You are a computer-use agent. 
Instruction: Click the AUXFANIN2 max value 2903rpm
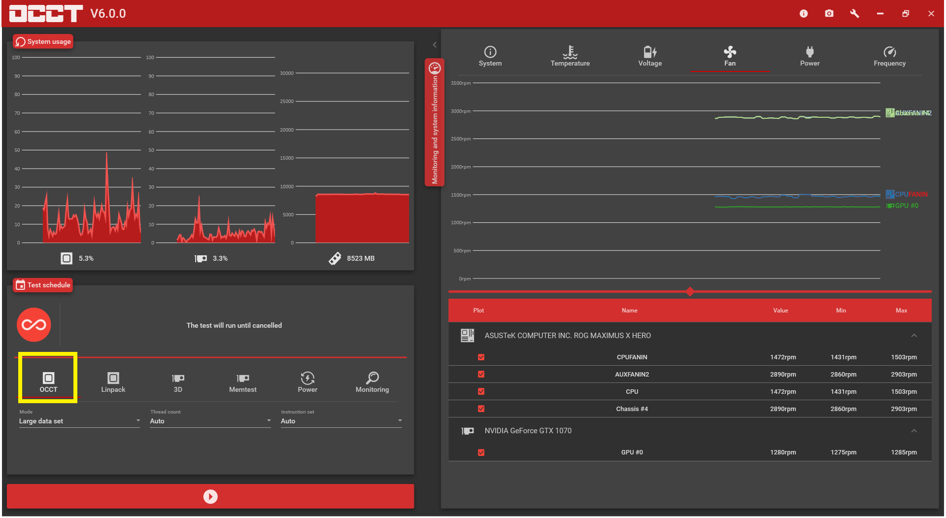904,375
